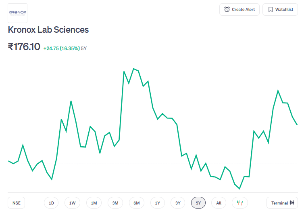Create Alert for this stock
Image resolution: width=304 pixels, height=213 pixels.
click(239, 9)
